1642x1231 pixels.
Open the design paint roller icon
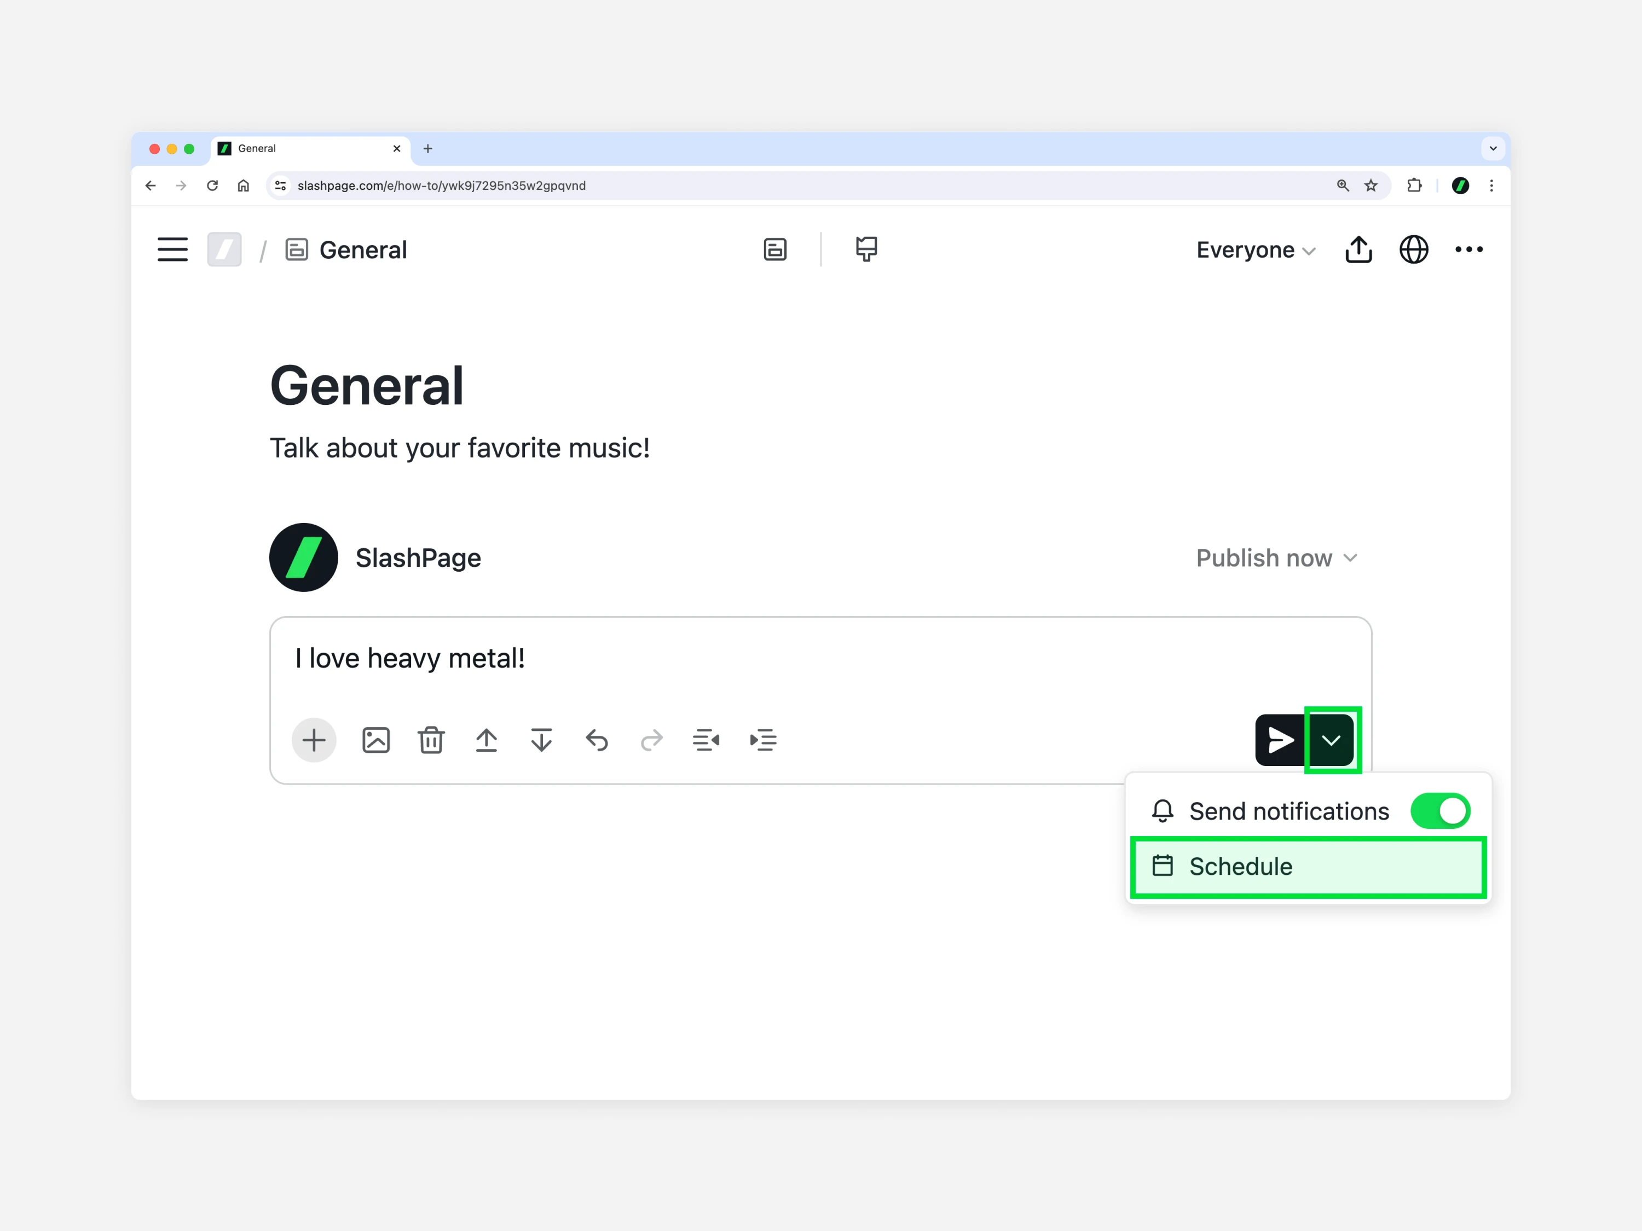pyautogui.click(x=866, y=249)
